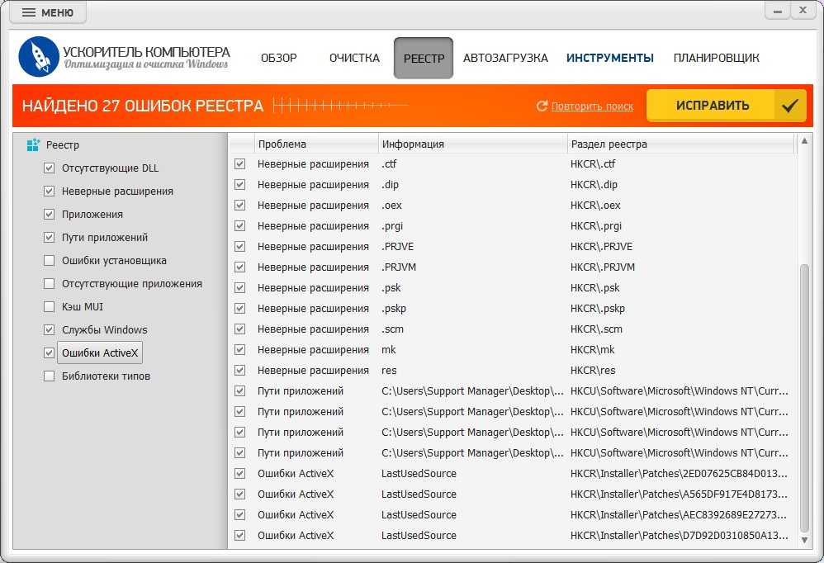824x563 pixels.
Task: Click the rocket logo icon
Action: (39, 57)
